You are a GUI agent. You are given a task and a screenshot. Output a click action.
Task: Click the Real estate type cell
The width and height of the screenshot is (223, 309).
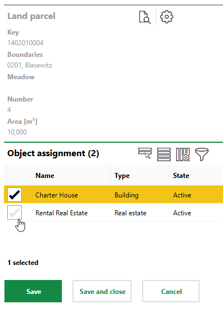pyautogui.click(x=130, y=213)
